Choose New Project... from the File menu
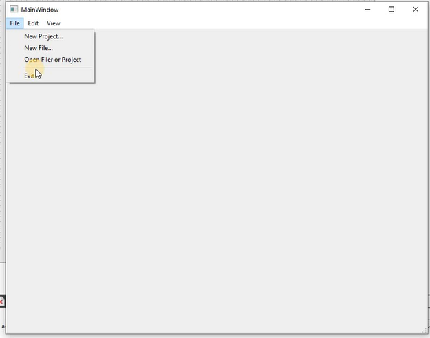The height and width of the screenshot is (338, 430). click(43, 36)
